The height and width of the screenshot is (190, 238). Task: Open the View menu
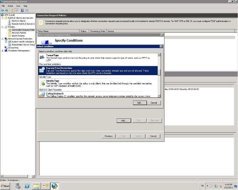tap(18, 6)
